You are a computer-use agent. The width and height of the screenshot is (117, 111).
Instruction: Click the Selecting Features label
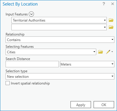[20, 47]
